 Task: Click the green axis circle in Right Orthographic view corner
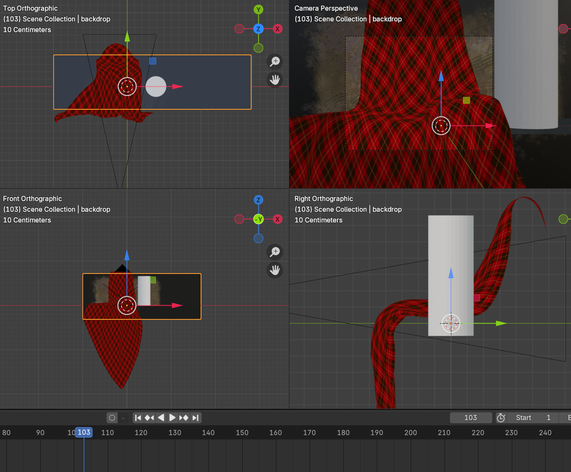(x=563, y=219)
